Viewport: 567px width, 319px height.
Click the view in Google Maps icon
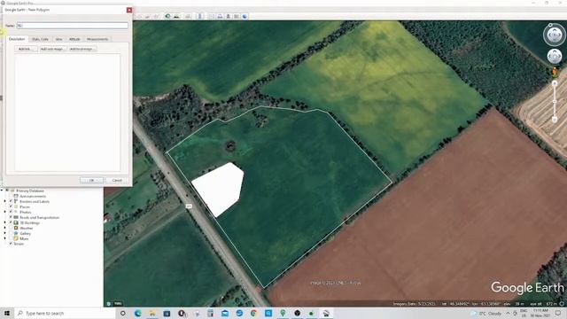[237, 16]
